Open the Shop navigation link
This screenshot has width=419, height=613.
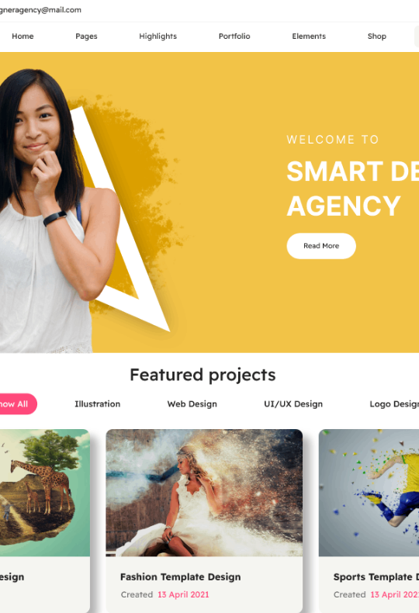377,36
